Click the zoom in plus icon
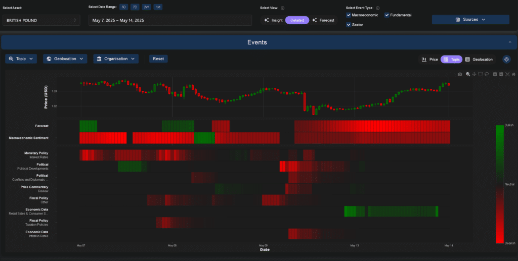The height and width of the screenshot is (261, 518). 495,74
